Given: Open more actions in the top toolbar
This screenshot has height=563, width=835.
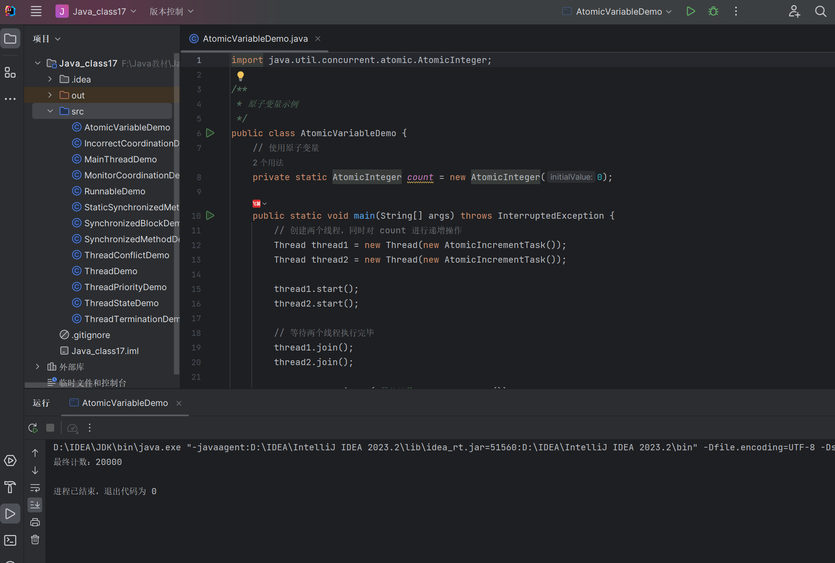Looking at the screenshot, I should coord(736,12).
